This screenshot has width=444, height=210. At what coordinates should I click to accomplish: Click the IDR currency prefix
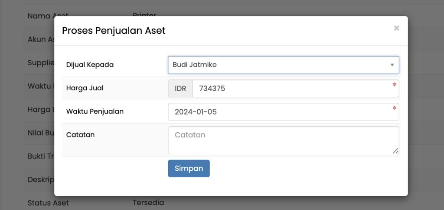coord(180,89)
